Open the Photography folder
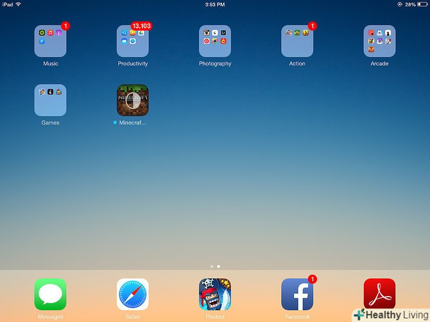The width and height of the screenshot is (430, 322). click(215, 41)
